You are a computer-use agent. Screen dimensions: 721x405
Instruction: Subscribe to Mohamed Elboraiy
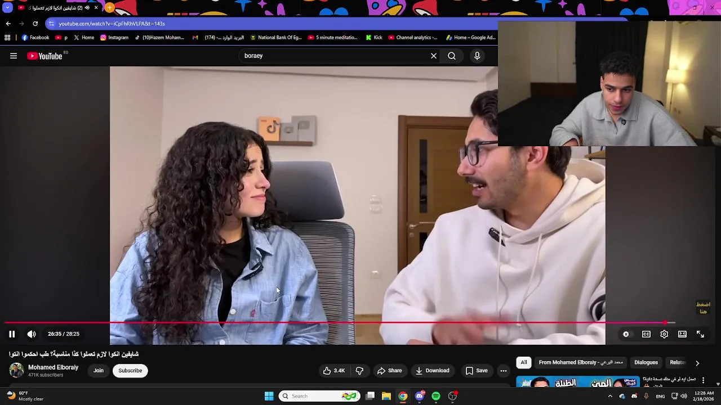coord(130,371)
